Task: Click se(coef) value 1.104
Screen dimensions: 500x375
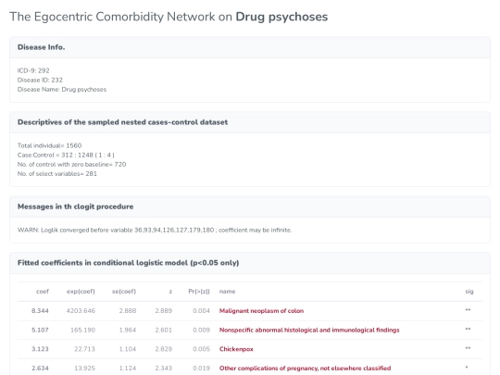Action: 128,349
